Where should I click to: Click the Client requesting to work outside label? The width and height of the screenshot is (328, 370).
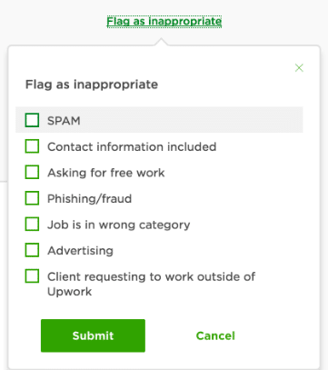pyautogui.click(x=151, y=284)
